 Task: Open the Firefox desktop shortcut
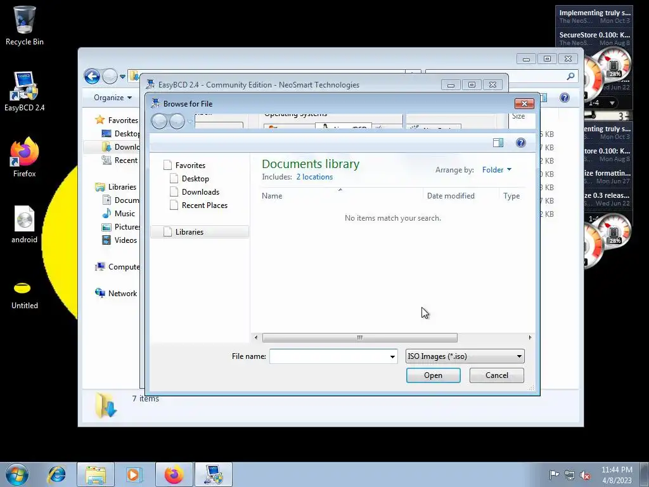[24, 157]
